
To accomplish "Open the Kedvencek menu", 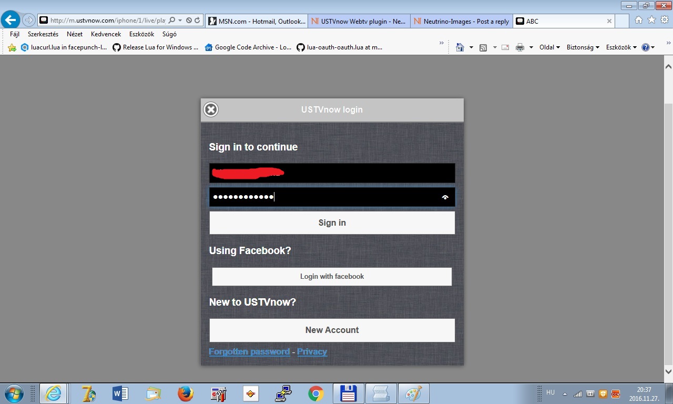I will [x=106, y=34].
